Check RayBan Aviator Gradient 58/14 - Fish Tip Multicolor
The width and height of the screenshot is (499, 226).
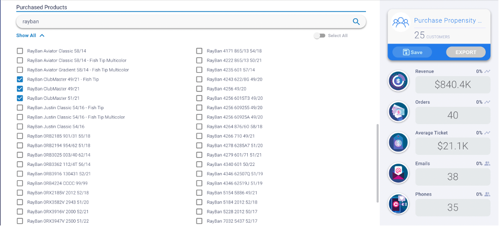[x=20, y=70]
